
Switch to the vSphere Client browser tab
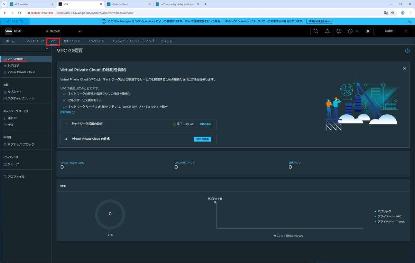point(129,4)
